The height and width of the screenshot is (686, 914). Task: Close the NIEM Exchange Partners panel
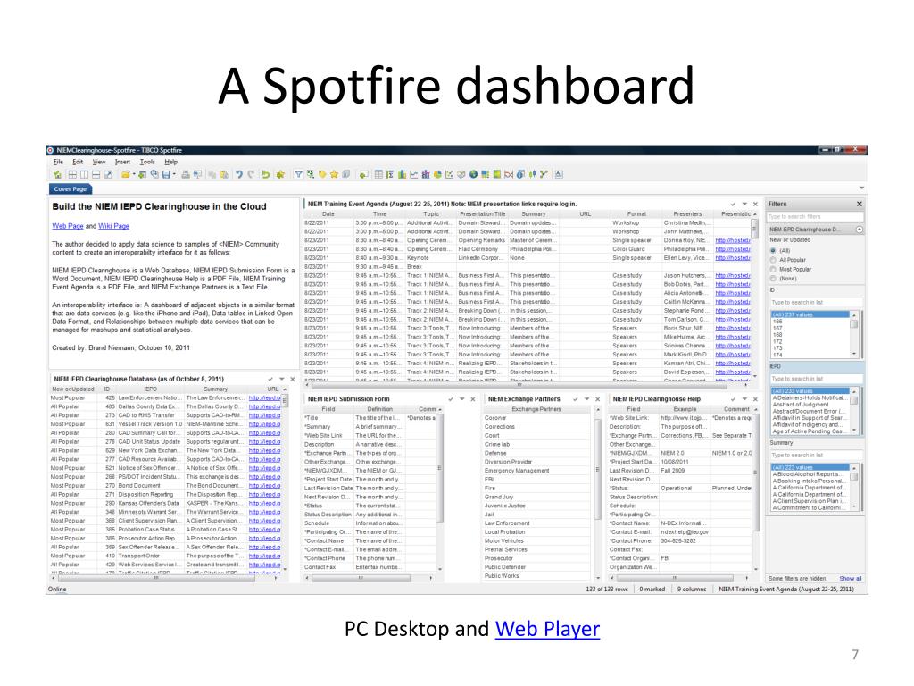pyautogui.click(x=597, y=399)
